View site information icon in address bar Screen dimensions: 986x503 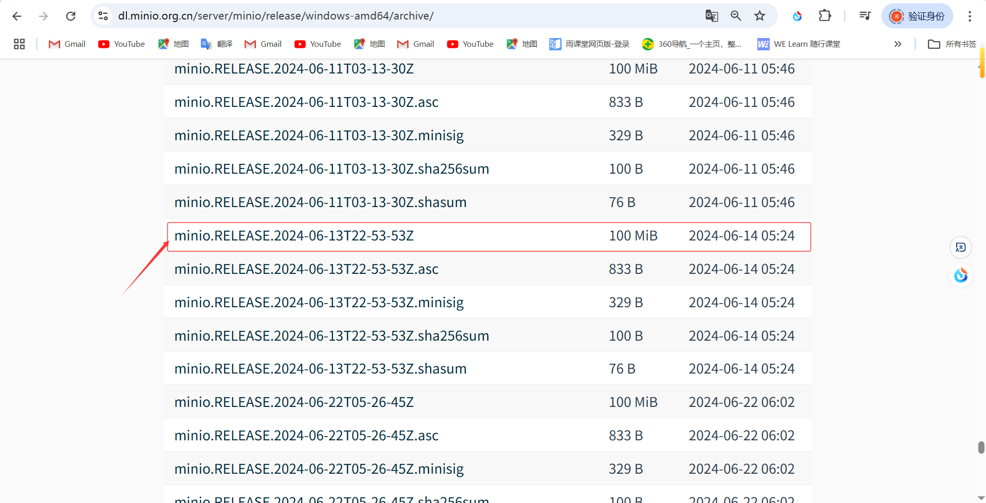pyautogui.click(x=103, y=16)
